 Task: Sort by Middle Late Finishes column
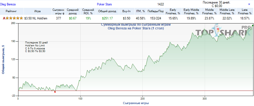tap(227, 11)
